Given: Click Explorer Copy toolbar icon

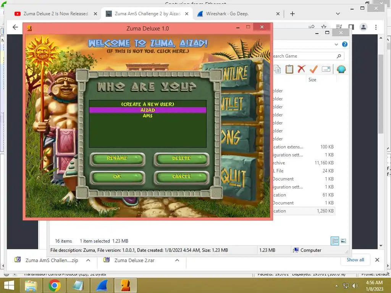Looking at the screenshot, I should [x=277, y=69].
